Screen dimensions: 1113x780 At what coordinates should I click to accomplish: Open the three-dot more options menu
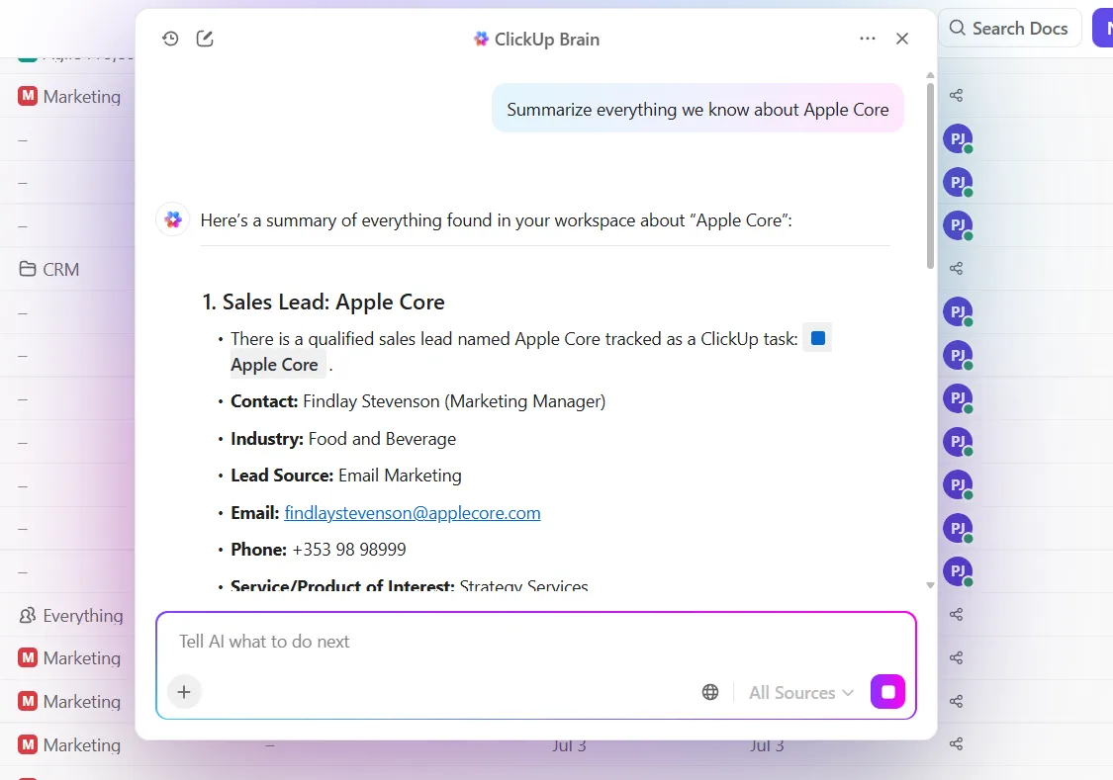point(868,39)
